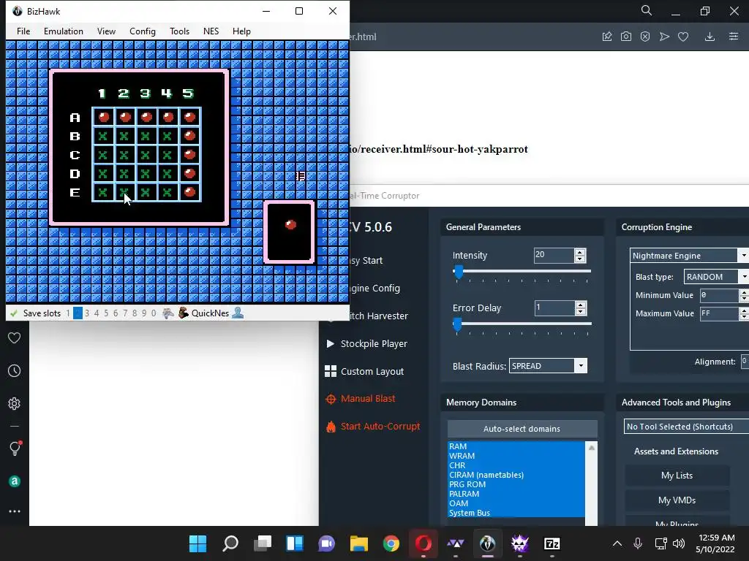
Task: Open My Lists button
Action: pos(677,475)
